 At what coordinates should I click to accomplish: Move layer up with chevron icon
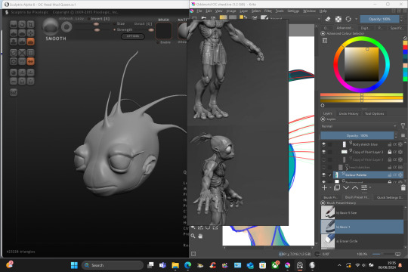355,187
